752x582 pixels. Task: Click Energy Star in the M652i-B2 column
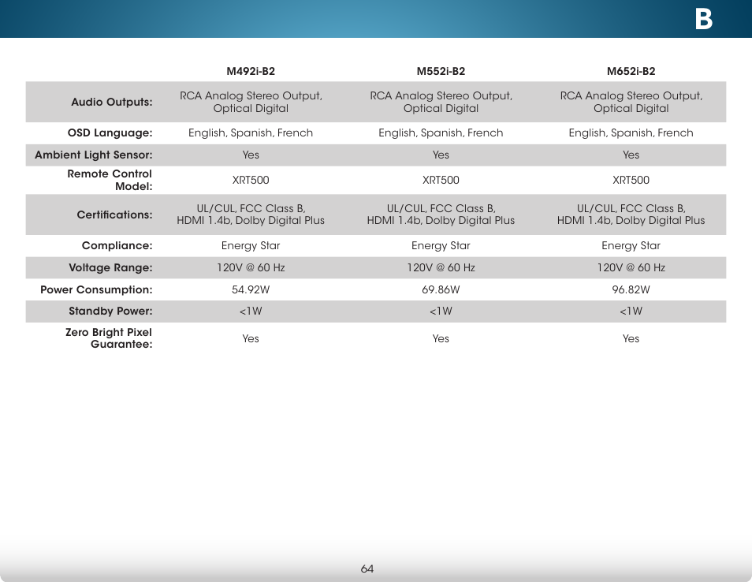coord(631,246)
